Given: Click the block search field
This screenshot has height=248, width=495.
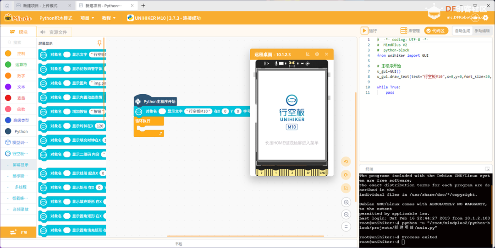Looking at the screenshot, I should point(19,42).
